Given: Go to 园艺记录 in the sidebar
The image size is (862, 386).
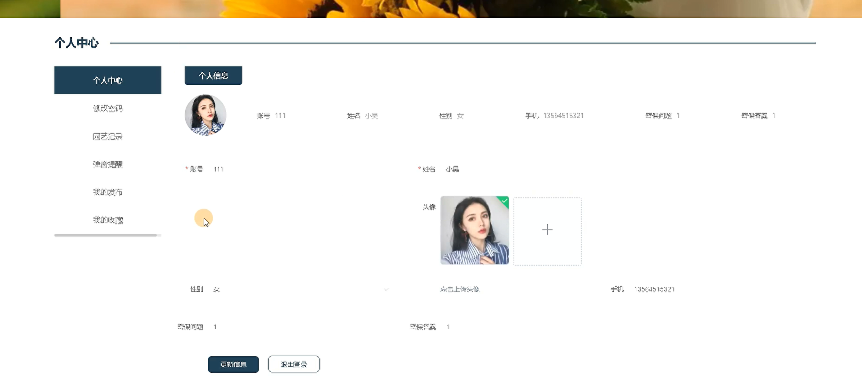Looking at the screenshot, I should pos(108,137).
